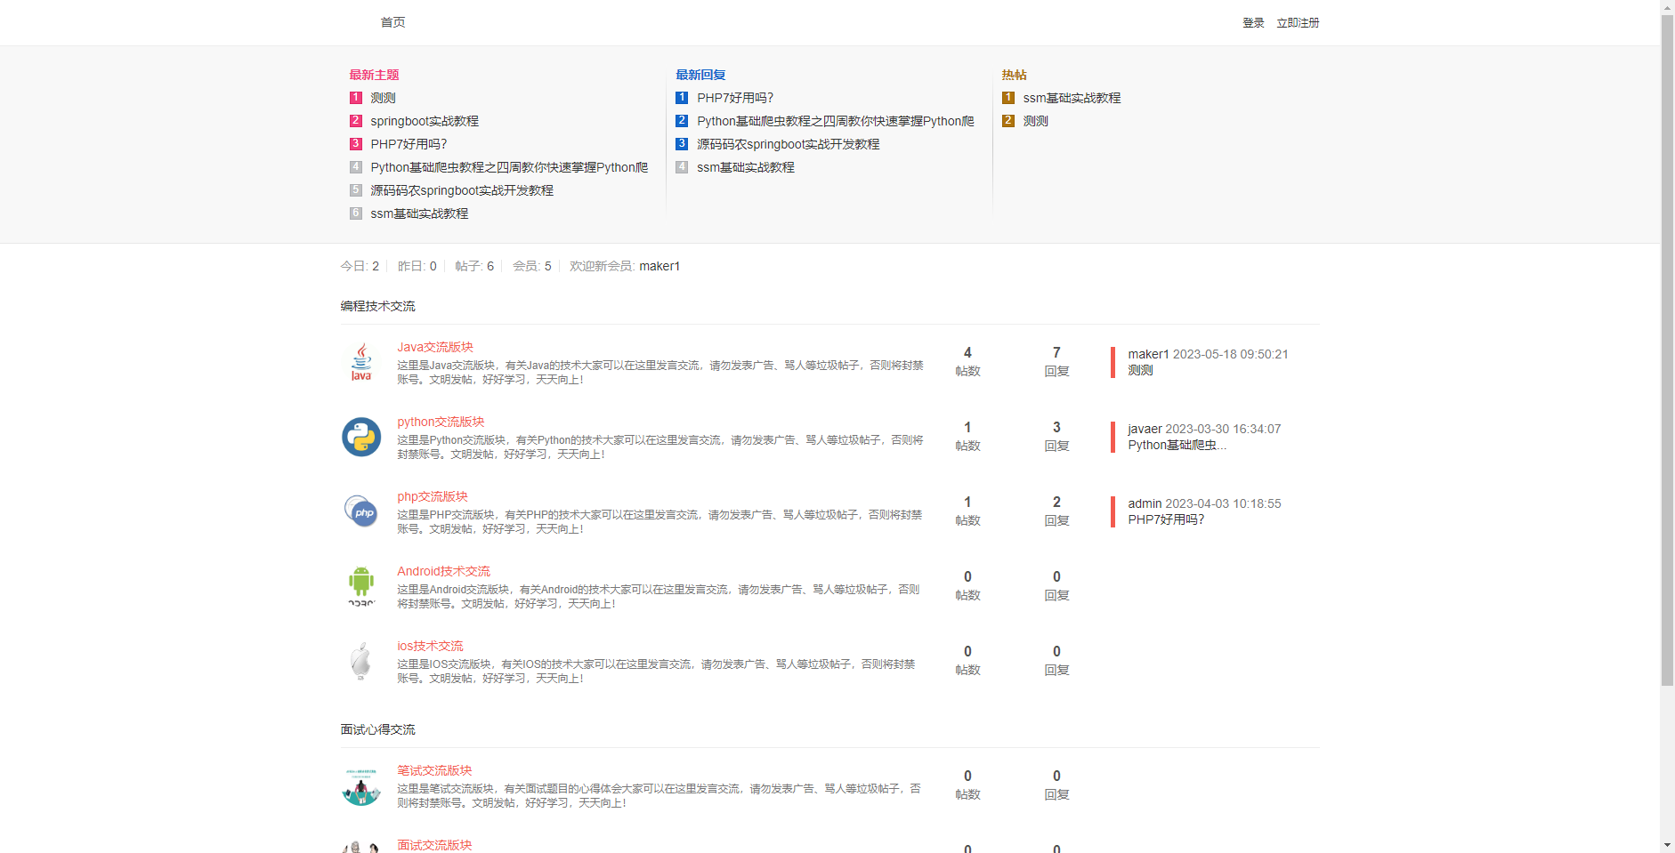
Task: Go to 首页 in the top navigation
Action: coord(392,22)
